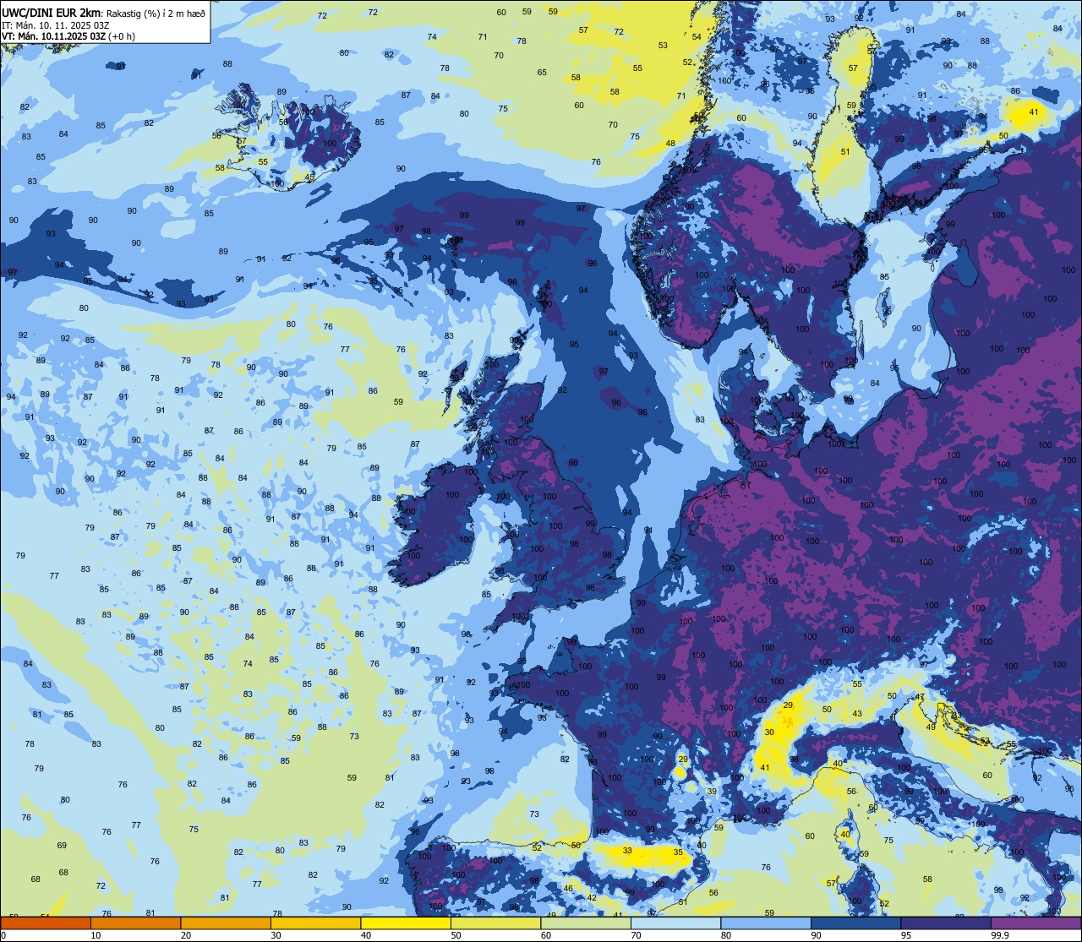Viewport: 1082px width, 942px height.
Task: Click the legend tick label '10'
Action: coord(96,935)
